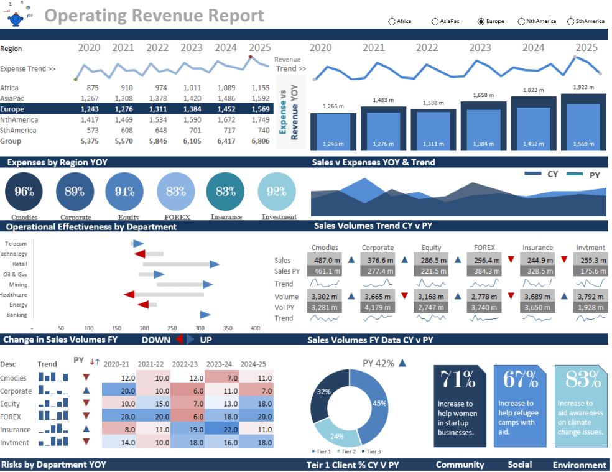This screenshot has width=612, height=472.
Task: Click the Cmodies 96% circle
Action: [x=24, y=192]
